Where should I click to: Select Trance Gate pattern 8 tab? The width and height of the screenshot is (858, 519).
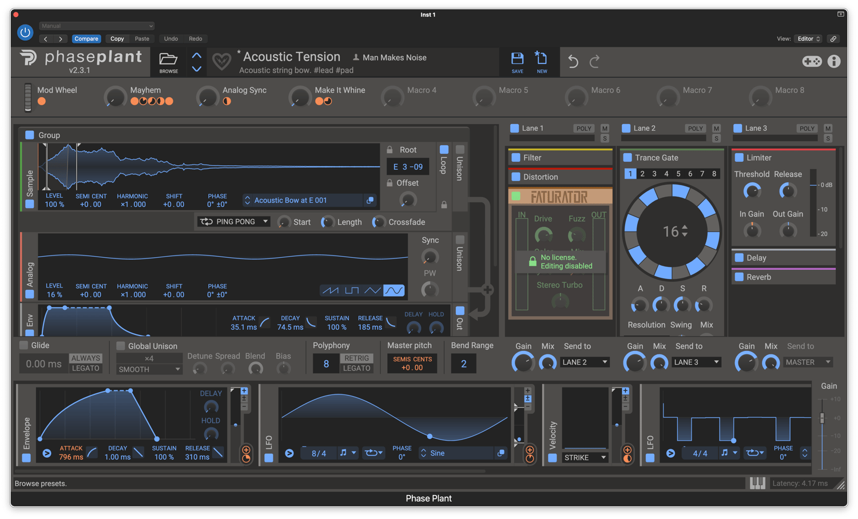[x=714, y=174]
